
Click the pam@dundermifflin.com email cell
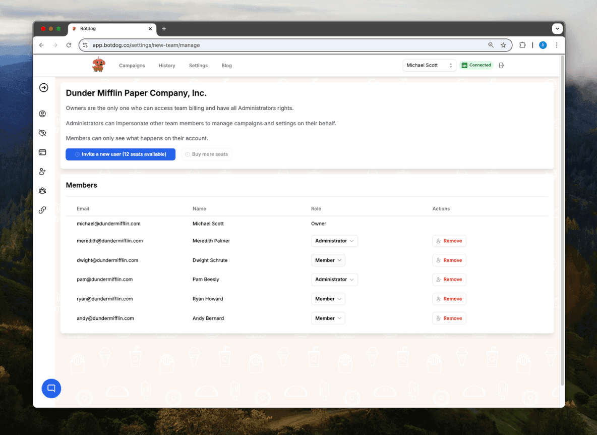click(x=105, y=279)
